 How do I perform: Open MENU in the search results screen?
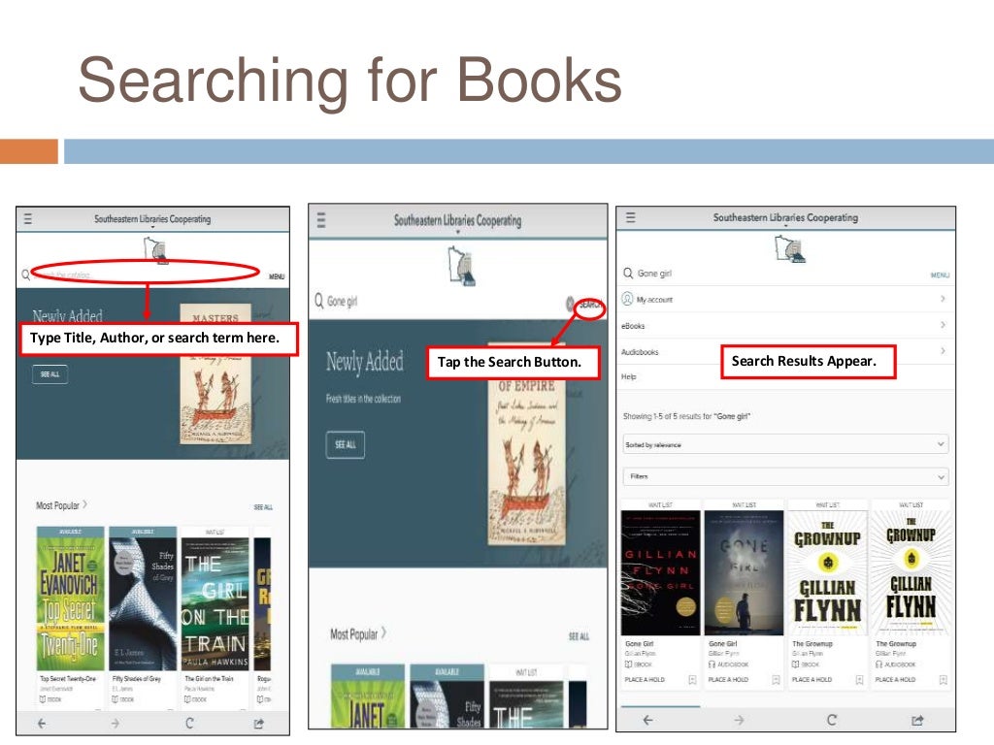(940, 275)
